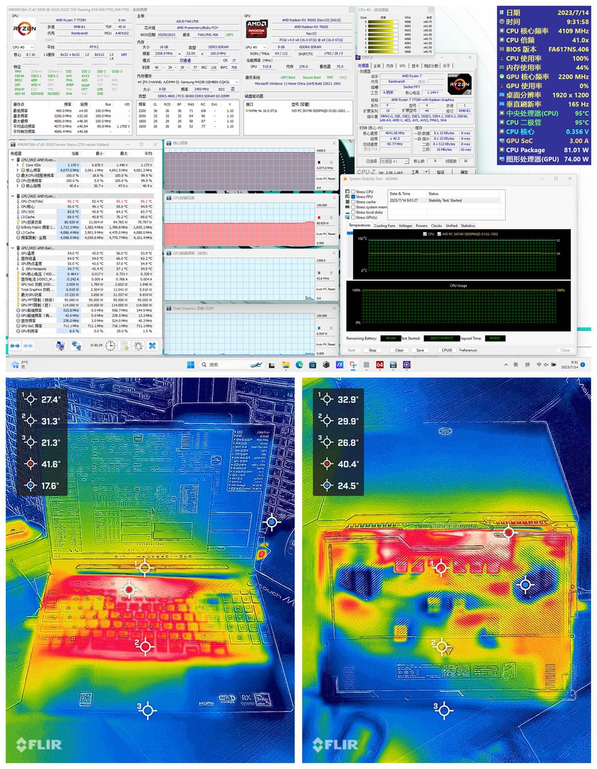Open HWiNFO remote monitor icon with magnifier
597x769 pixels.
pyautogui.click(x=61, y=346)
